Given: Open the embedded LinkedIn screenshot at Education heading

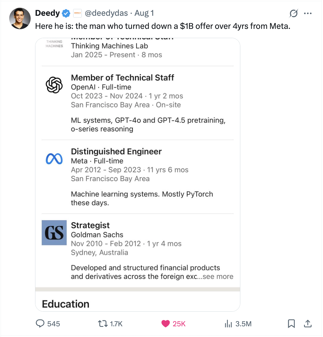Looking at the screenshot, I should click(x=65, y=304).
